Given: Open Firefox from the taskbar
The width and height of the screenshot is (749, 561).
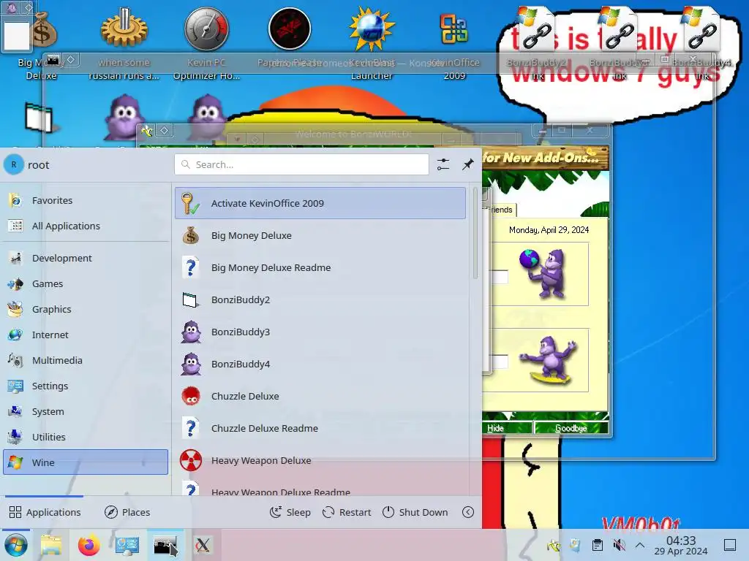Looking at the screenshot, I should tap(89, 545).
